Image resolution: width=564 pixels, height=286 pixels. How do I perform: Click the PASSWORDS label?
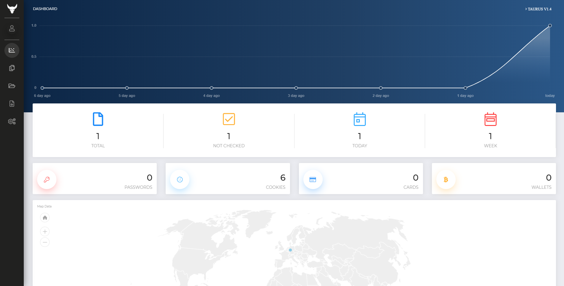click(x=138, y=187)
